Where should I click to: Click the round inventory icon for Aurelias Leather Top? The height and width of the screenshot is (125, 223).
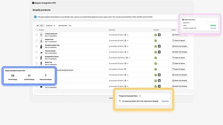click(x=125, y=46)
